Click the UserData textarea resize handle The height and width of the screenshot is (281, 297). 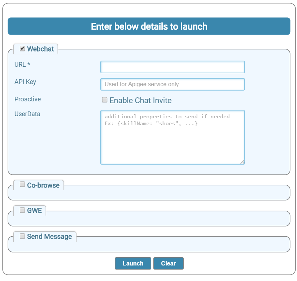point(243,162)
